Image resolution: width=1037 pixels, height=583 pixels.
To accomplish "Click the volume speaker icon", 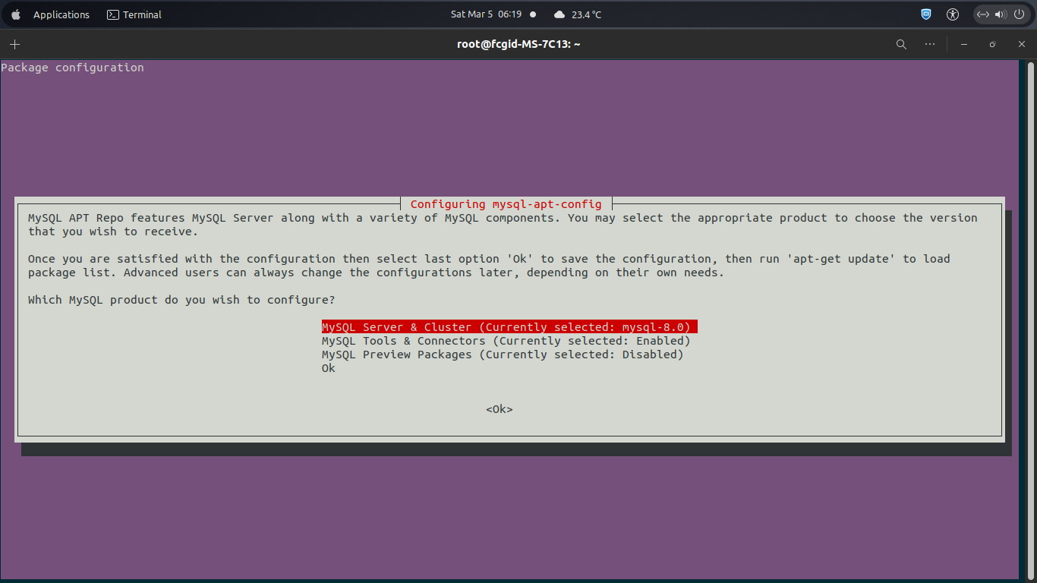I will tap(1001, 14).
